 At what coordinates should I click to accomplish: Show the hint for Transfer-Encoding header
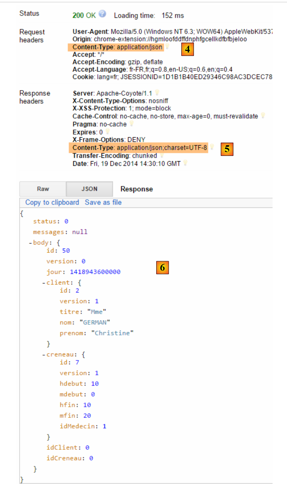point(162,156)
